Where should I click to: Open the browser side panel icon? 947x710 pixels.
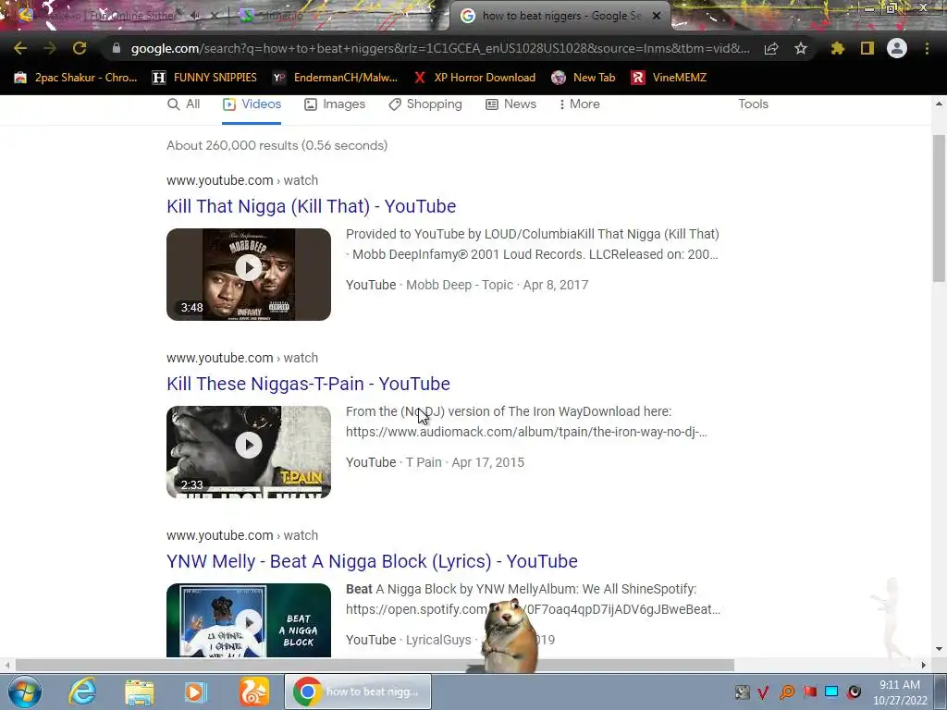[867, 48]
